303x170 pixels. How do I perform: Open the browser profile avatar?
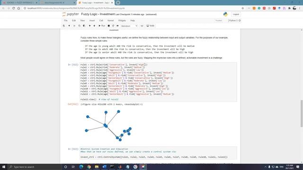click(x=294, y=8)
